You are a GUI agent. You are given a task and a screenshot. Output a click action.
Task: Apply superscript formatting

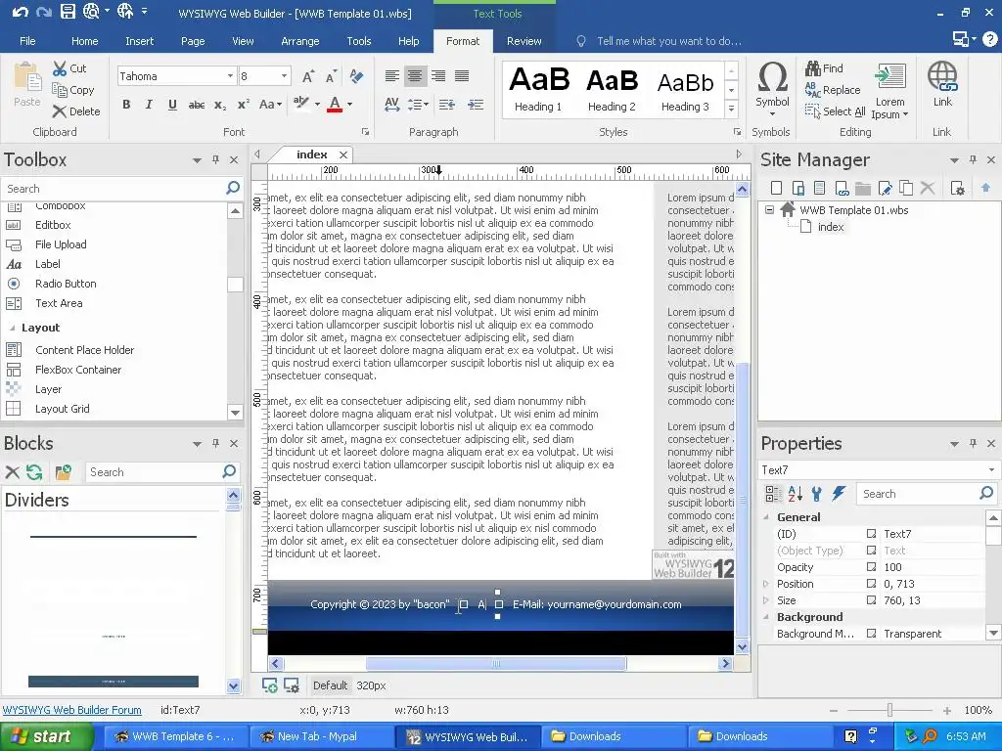(244, 104)
